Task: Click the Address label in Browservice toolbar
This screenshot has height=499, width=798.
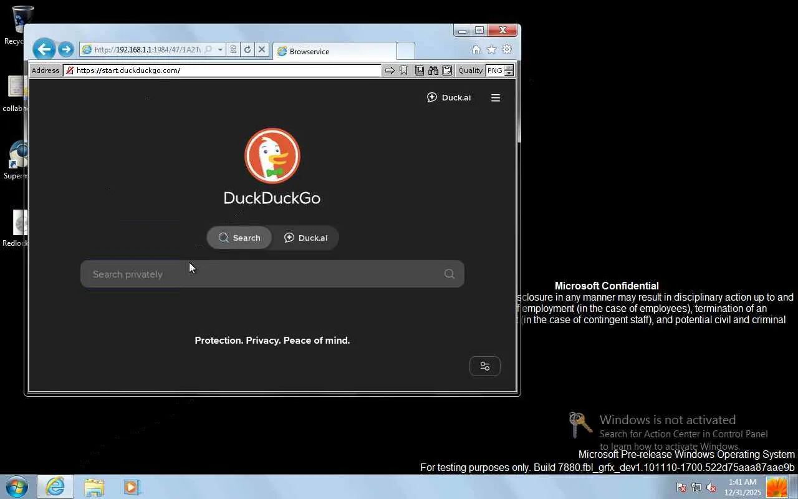Action: 46,70
